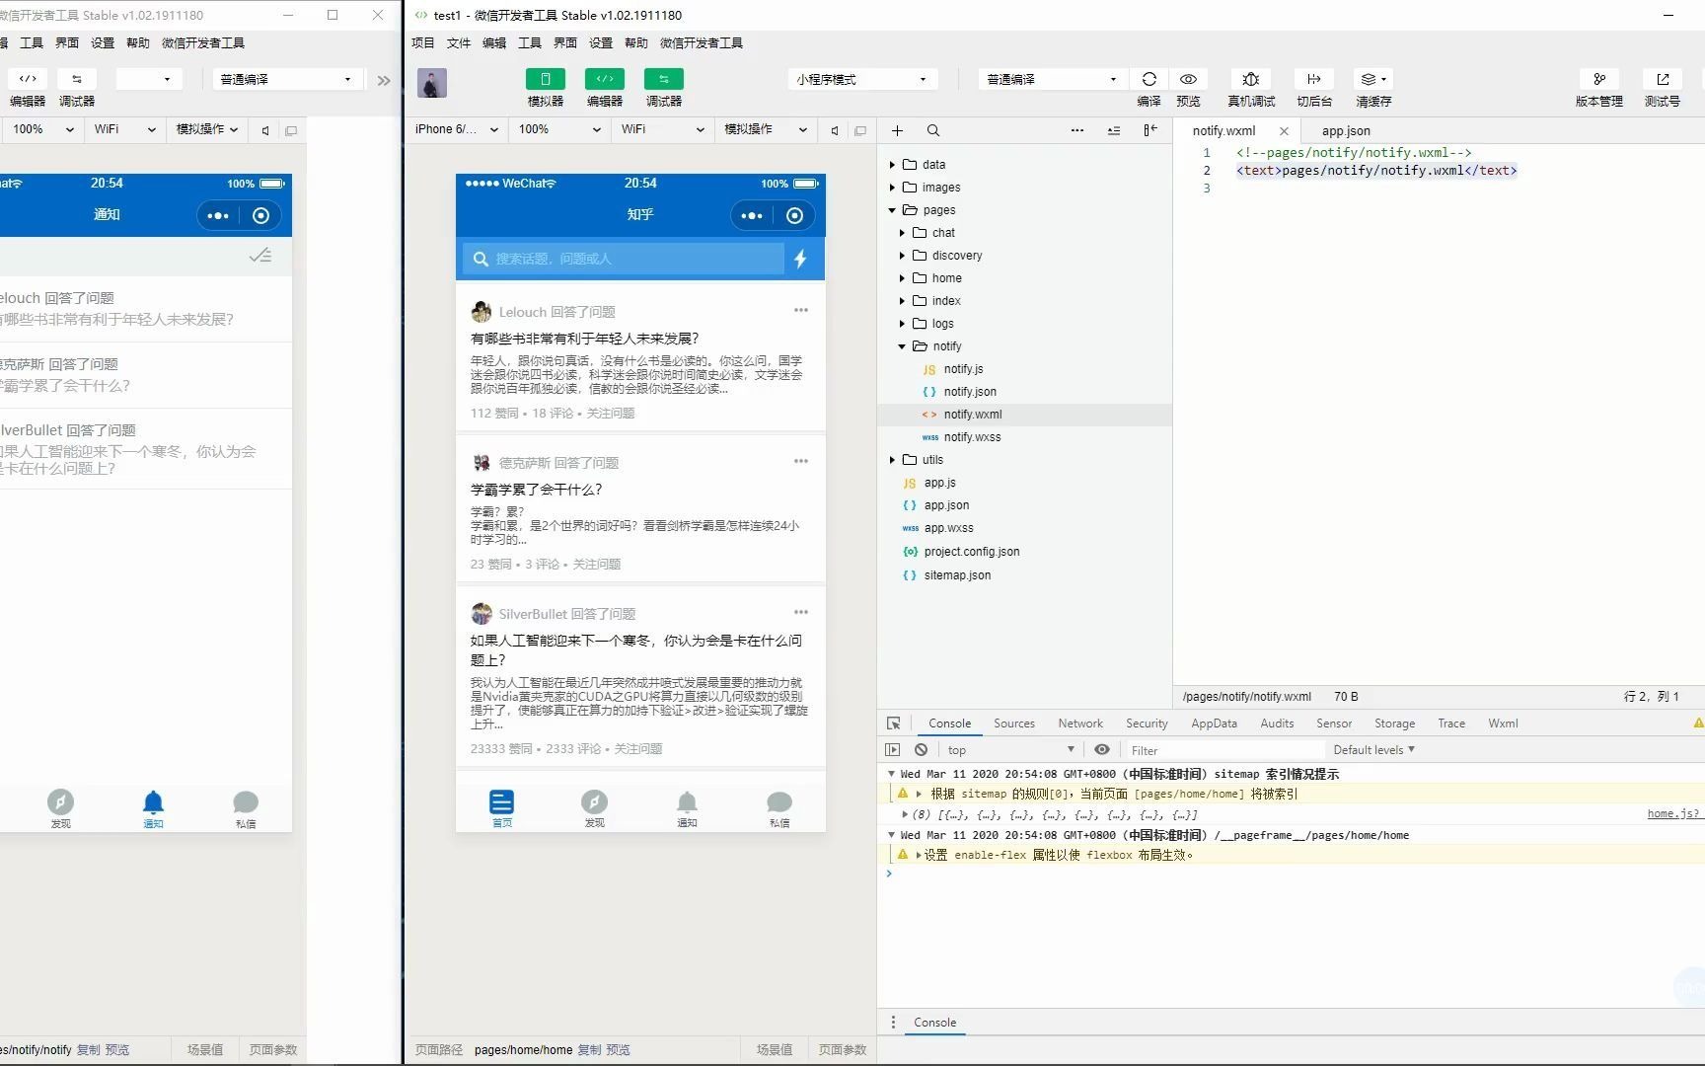Close the notify.wxml editor tab
The width and height of the screenshot is (1705, 1066).
click(x=1284, y=130)
